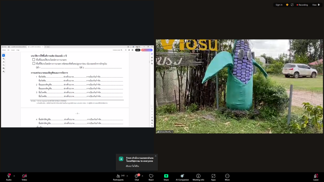The image size is (324, 182).
Task: Open the More options menu
Action: pos(227,177)
